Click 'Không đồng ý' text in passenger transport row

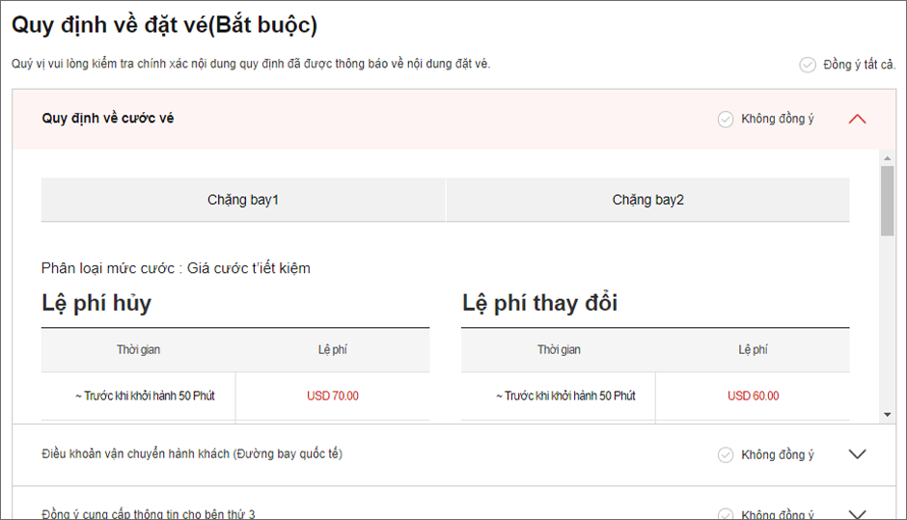click(x=778, y=455)
